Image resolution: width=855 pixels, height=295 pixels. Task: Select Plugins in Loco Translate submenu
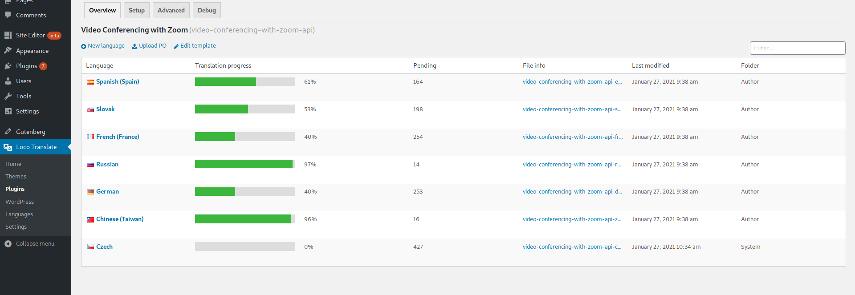tap(15, 189)
